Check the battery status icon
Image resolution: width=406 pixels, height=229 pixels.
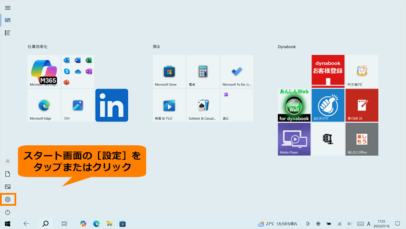pyautogui.click(x=329, y=224)
